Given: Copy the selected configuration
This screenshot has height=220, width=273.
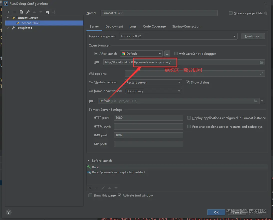Looking at the screenshot, I should 21,12.
